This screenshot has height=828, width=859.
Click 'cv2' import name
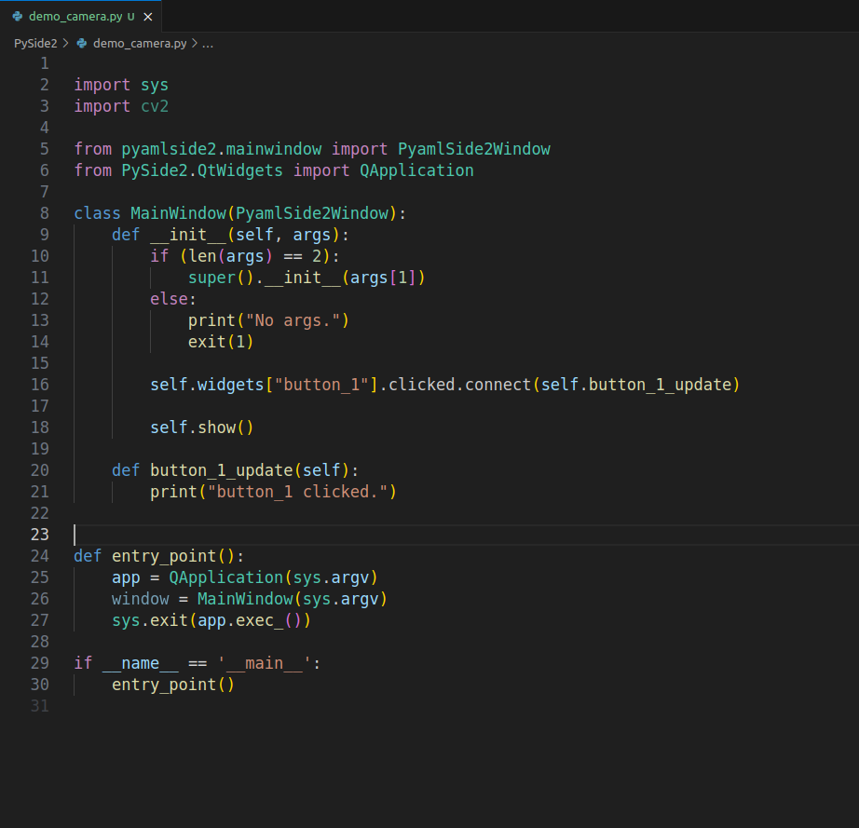tap(155, 106)
